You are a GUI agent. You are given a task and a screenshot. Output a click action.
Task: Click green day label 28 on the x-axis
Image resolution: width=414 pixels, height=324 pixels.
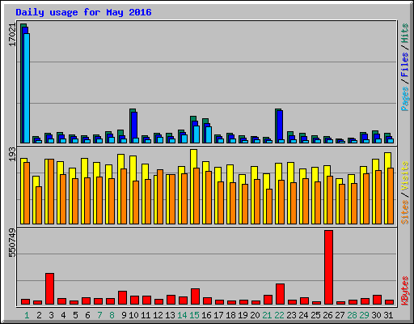pyautogui.click(x=352, y=315)
